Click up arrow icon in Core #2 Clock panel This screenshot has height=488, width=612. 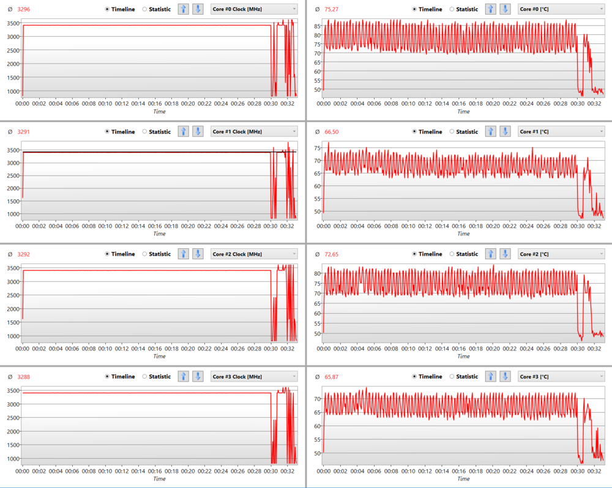tap(184, 254)
